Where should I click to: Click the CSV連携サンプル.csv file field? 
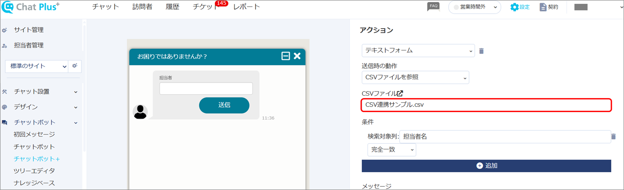486,105
